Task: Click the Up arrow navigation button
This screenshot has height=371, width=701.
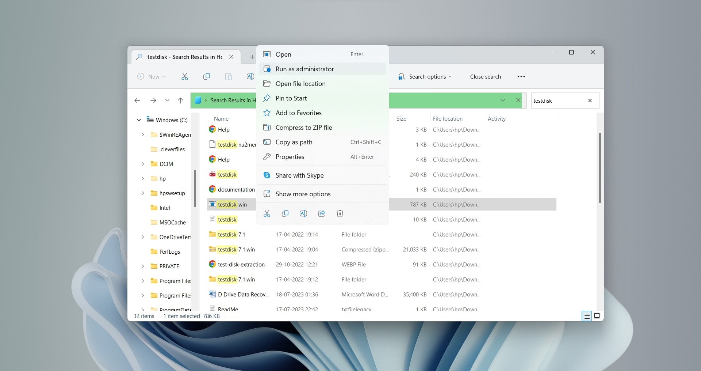Action: pyautogui.click(x=180, y=101)
